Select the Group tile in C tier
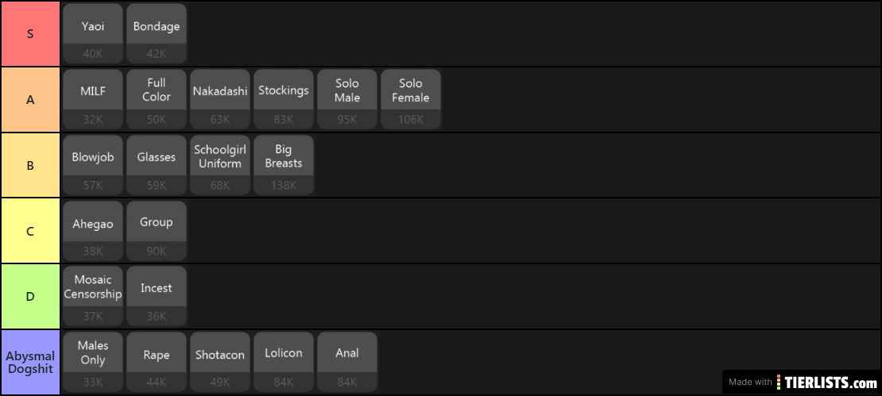882x396 pixels. coord(157,230)
